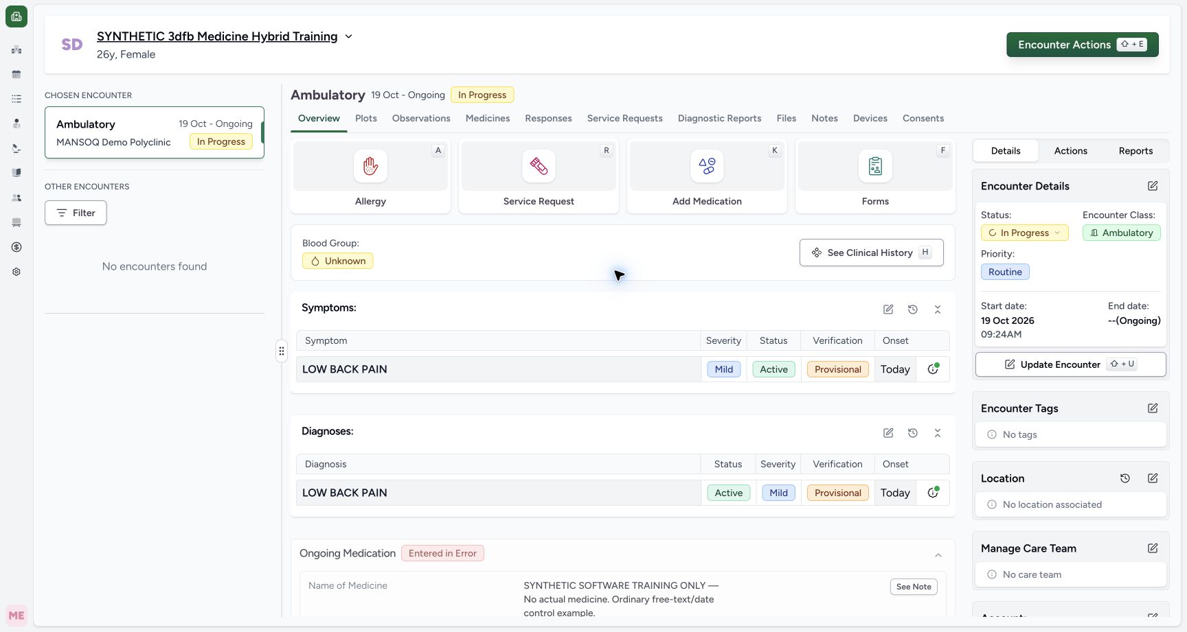
Task: Edit the Symptoms section with pencil icon
Action: [888, 309]
